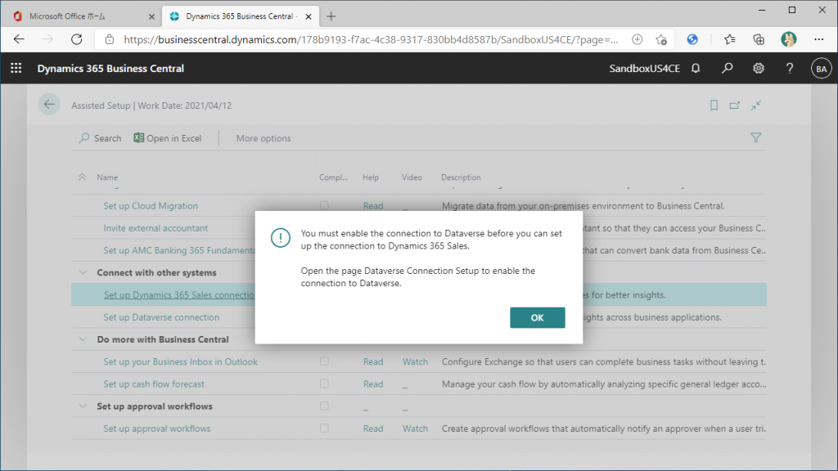
Task: Open the Set up cash flow forecast link
Action: 154,384
